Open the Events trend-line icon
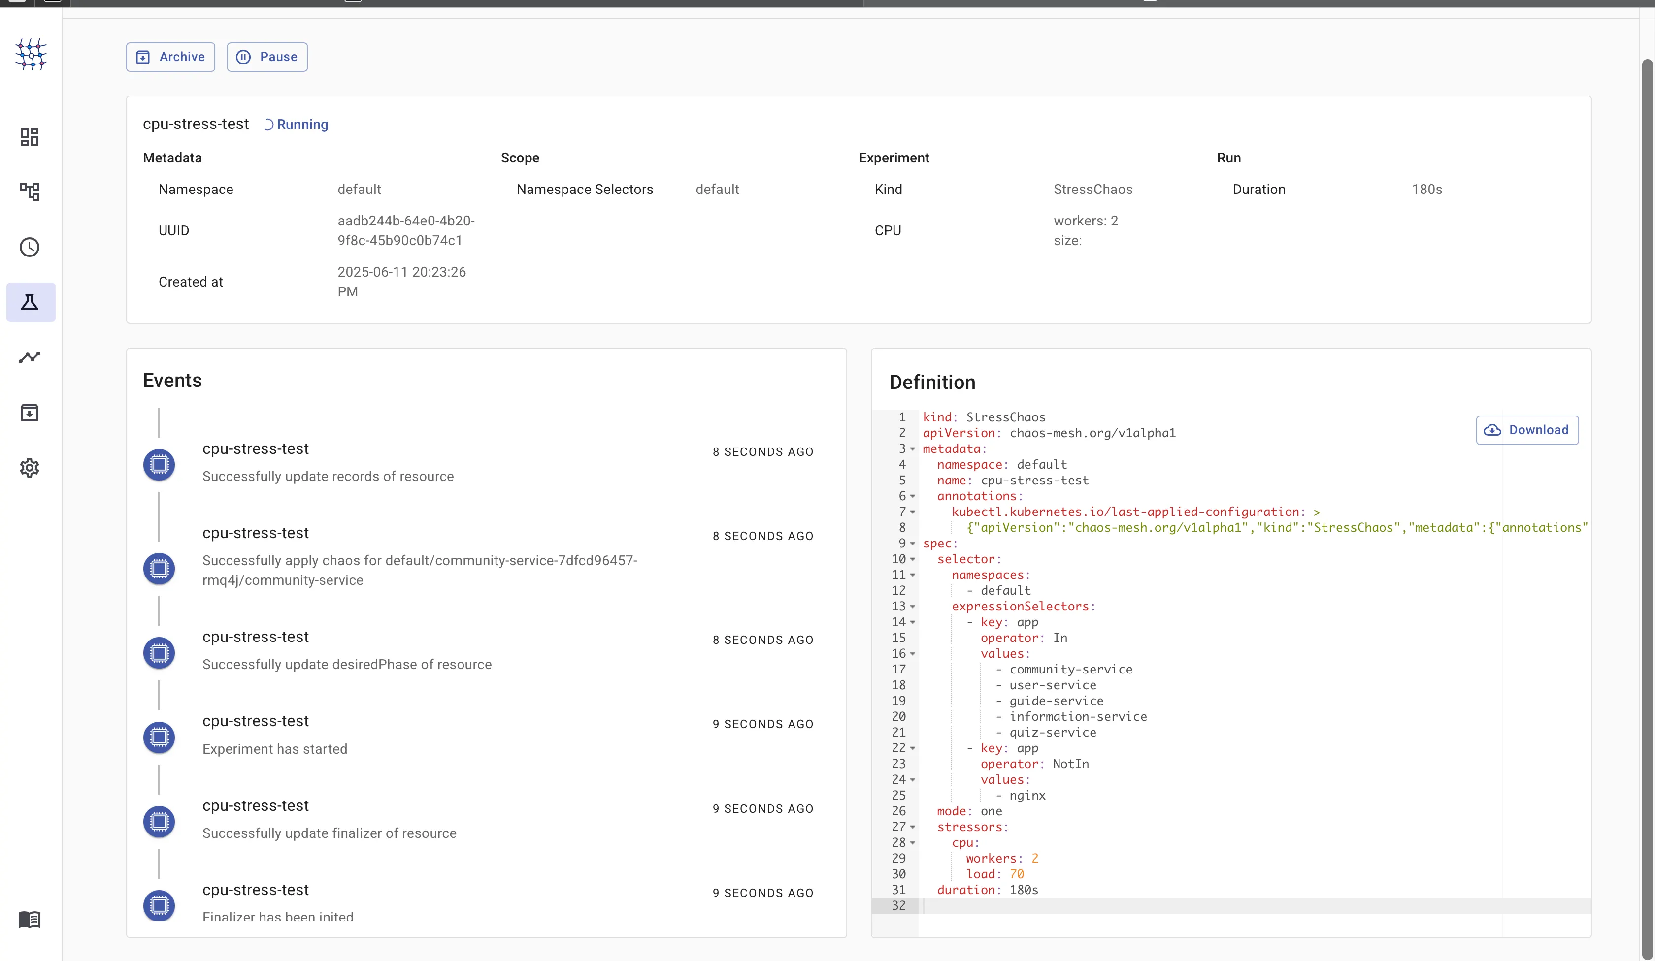The image size is (1655, 961). coord(30,357)
